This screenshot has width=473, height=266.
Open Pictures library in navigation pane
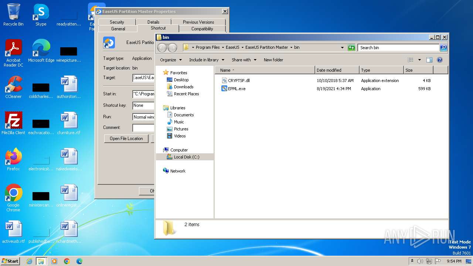tap(177, 129)
